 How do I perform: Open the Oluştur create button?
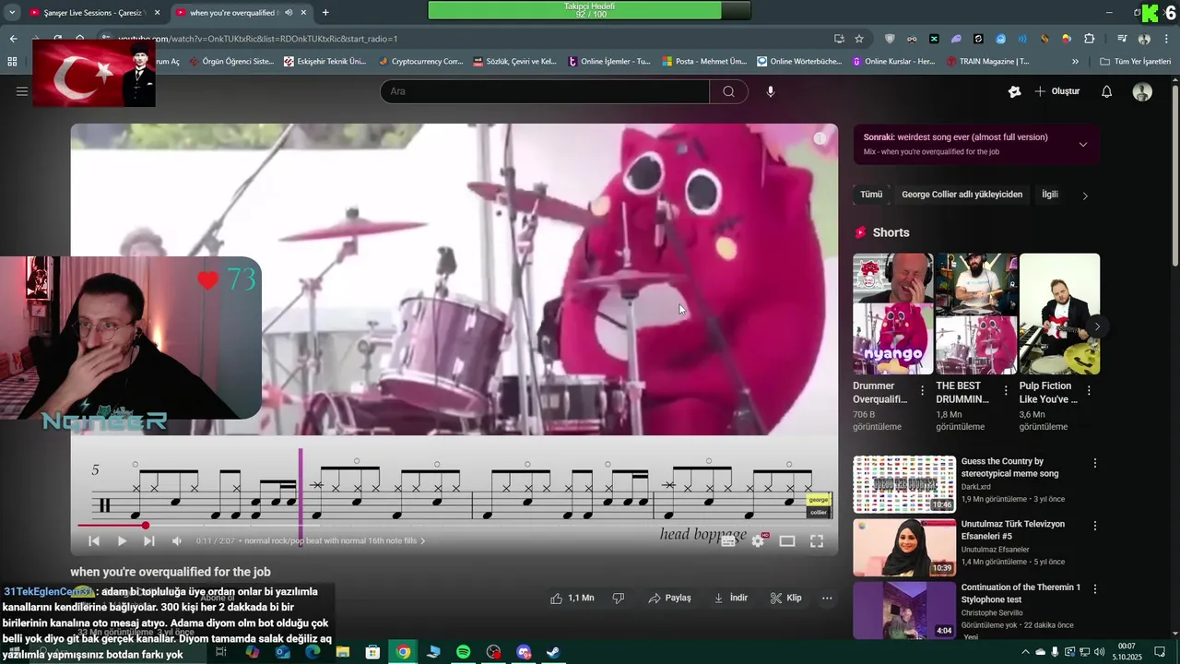[x=1056, y=91]
